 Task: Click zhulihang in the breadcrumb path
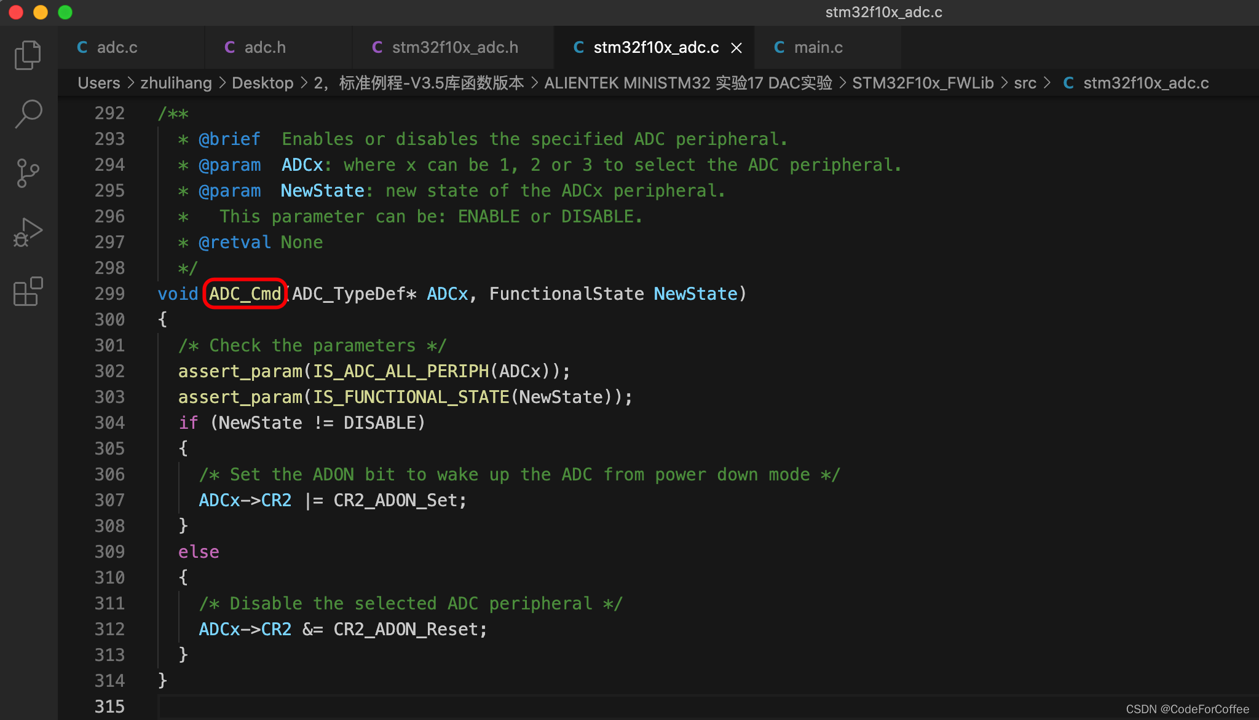pos(176,83)
